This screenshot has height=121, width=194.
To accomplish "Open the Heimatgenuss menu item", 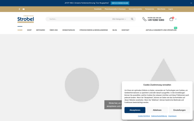I will [69, 30].
